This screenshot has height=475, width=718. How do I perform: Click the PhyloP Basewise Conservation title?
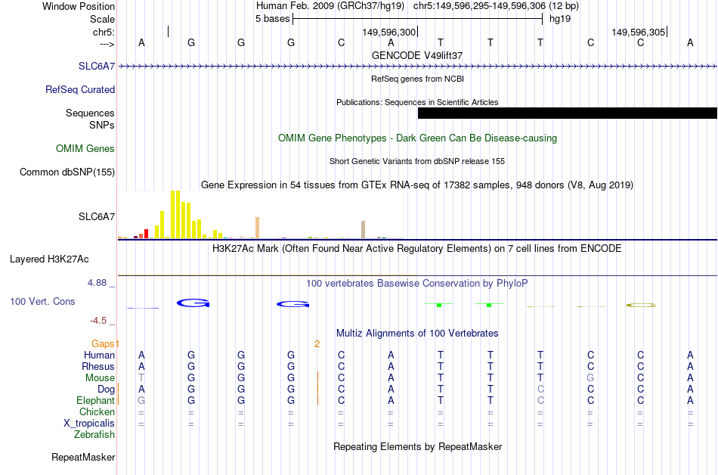click(417, 283)
